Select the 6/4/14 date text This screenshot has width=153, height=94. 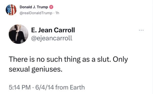[45, 87]
